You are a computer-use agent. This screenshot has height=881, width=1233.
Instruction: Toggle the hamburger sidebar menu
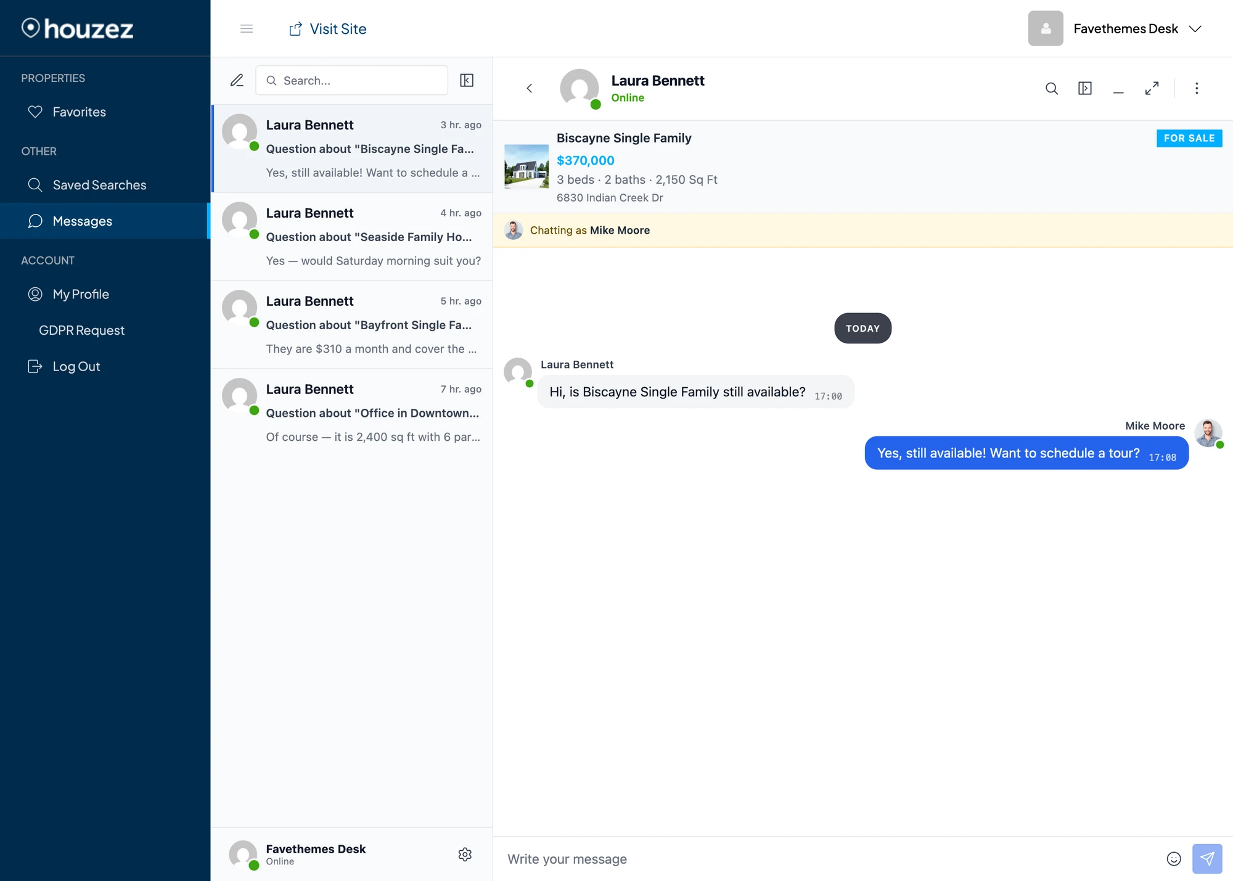247,28
